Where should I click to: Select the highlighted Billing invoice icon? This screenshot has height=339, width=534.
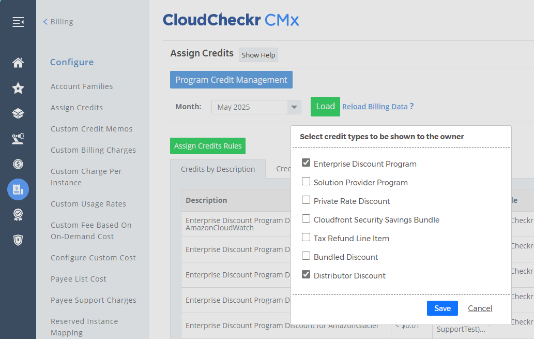click(18, 189)
